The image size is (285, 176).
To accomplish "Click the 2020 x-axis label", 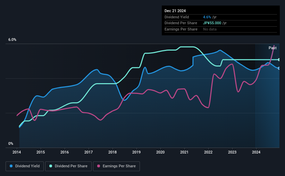I will [x=160, y=152].
